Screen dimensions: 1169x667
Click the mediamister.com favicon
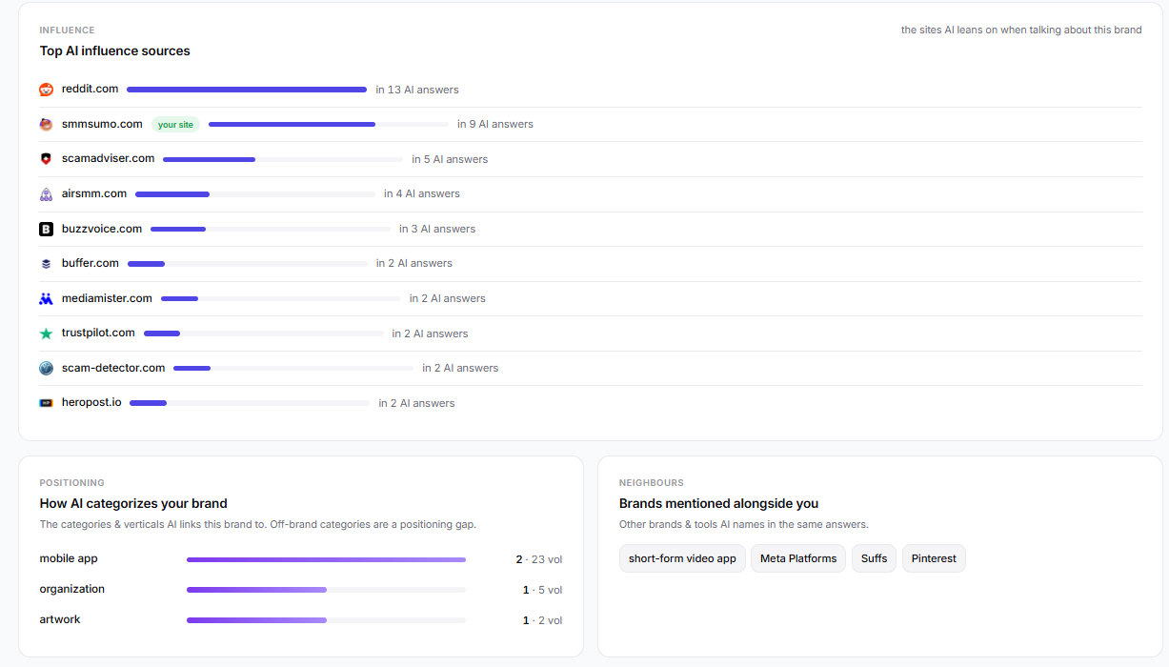46,298
